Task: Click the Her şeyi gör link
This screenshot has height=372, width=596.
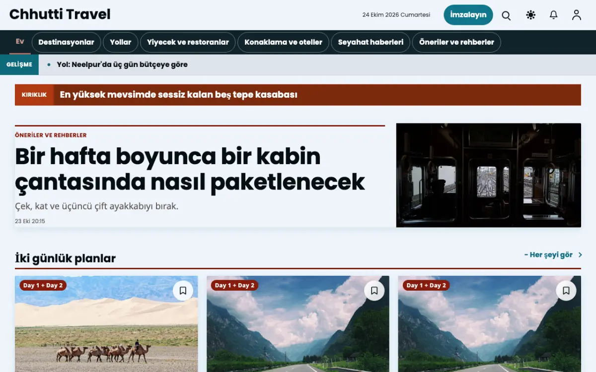Action: pyautogui.click(x=548, y=255)
